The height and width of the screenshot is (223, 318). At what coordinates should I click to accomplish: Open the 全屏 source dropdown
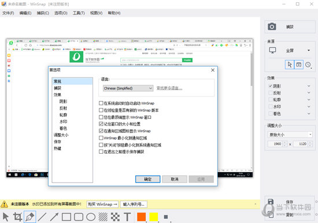309,50
